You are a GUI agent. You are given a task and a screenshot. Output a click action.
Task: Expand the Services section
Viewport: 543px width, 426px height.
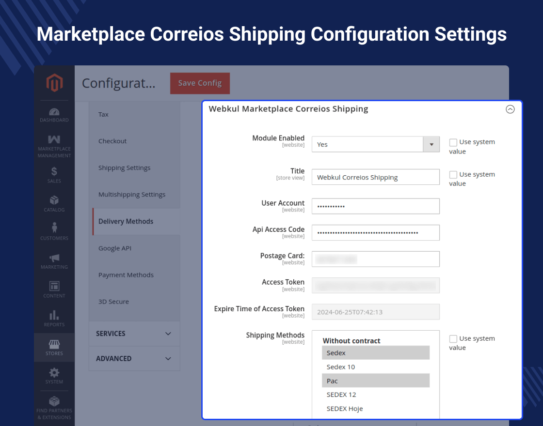coord(134,334)
